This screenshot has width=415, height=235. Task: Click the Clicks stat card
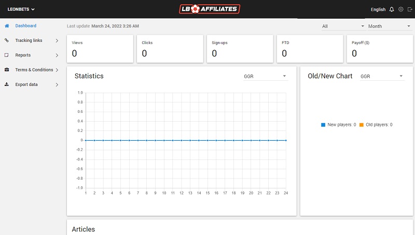point(170,49)
